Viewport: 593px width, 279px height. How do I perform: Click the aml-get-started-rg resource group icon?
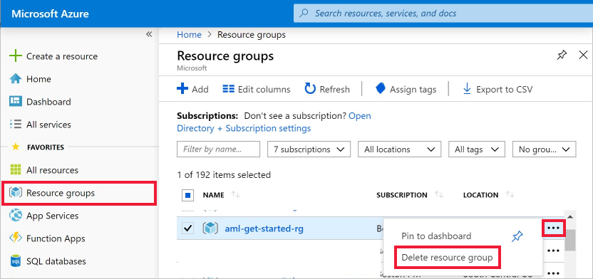tap(210, 228)
